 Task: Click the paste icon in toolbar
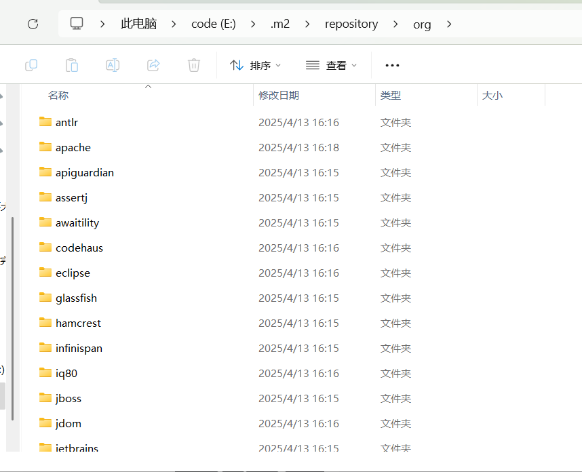point(72,65)
